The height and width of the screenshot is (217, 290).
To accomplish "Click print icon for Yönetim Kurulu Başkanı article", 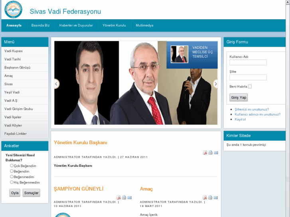I will pos(211,153).
